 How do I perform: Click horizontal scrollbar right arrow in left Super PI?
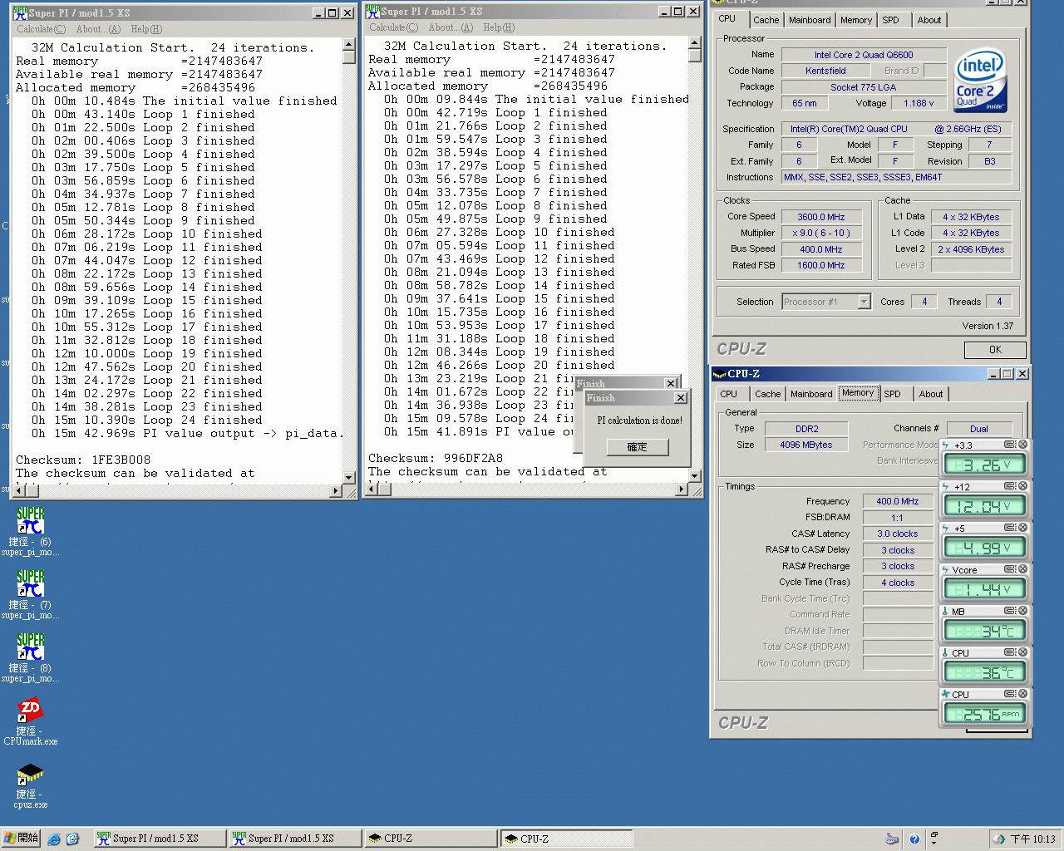click(336, 490)
